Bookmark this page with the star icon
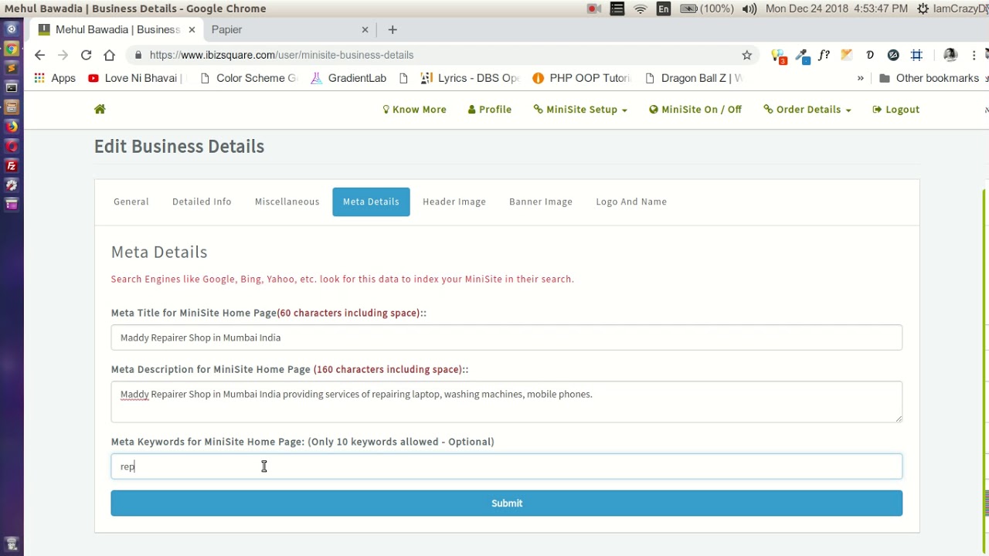 coord(746,55)
